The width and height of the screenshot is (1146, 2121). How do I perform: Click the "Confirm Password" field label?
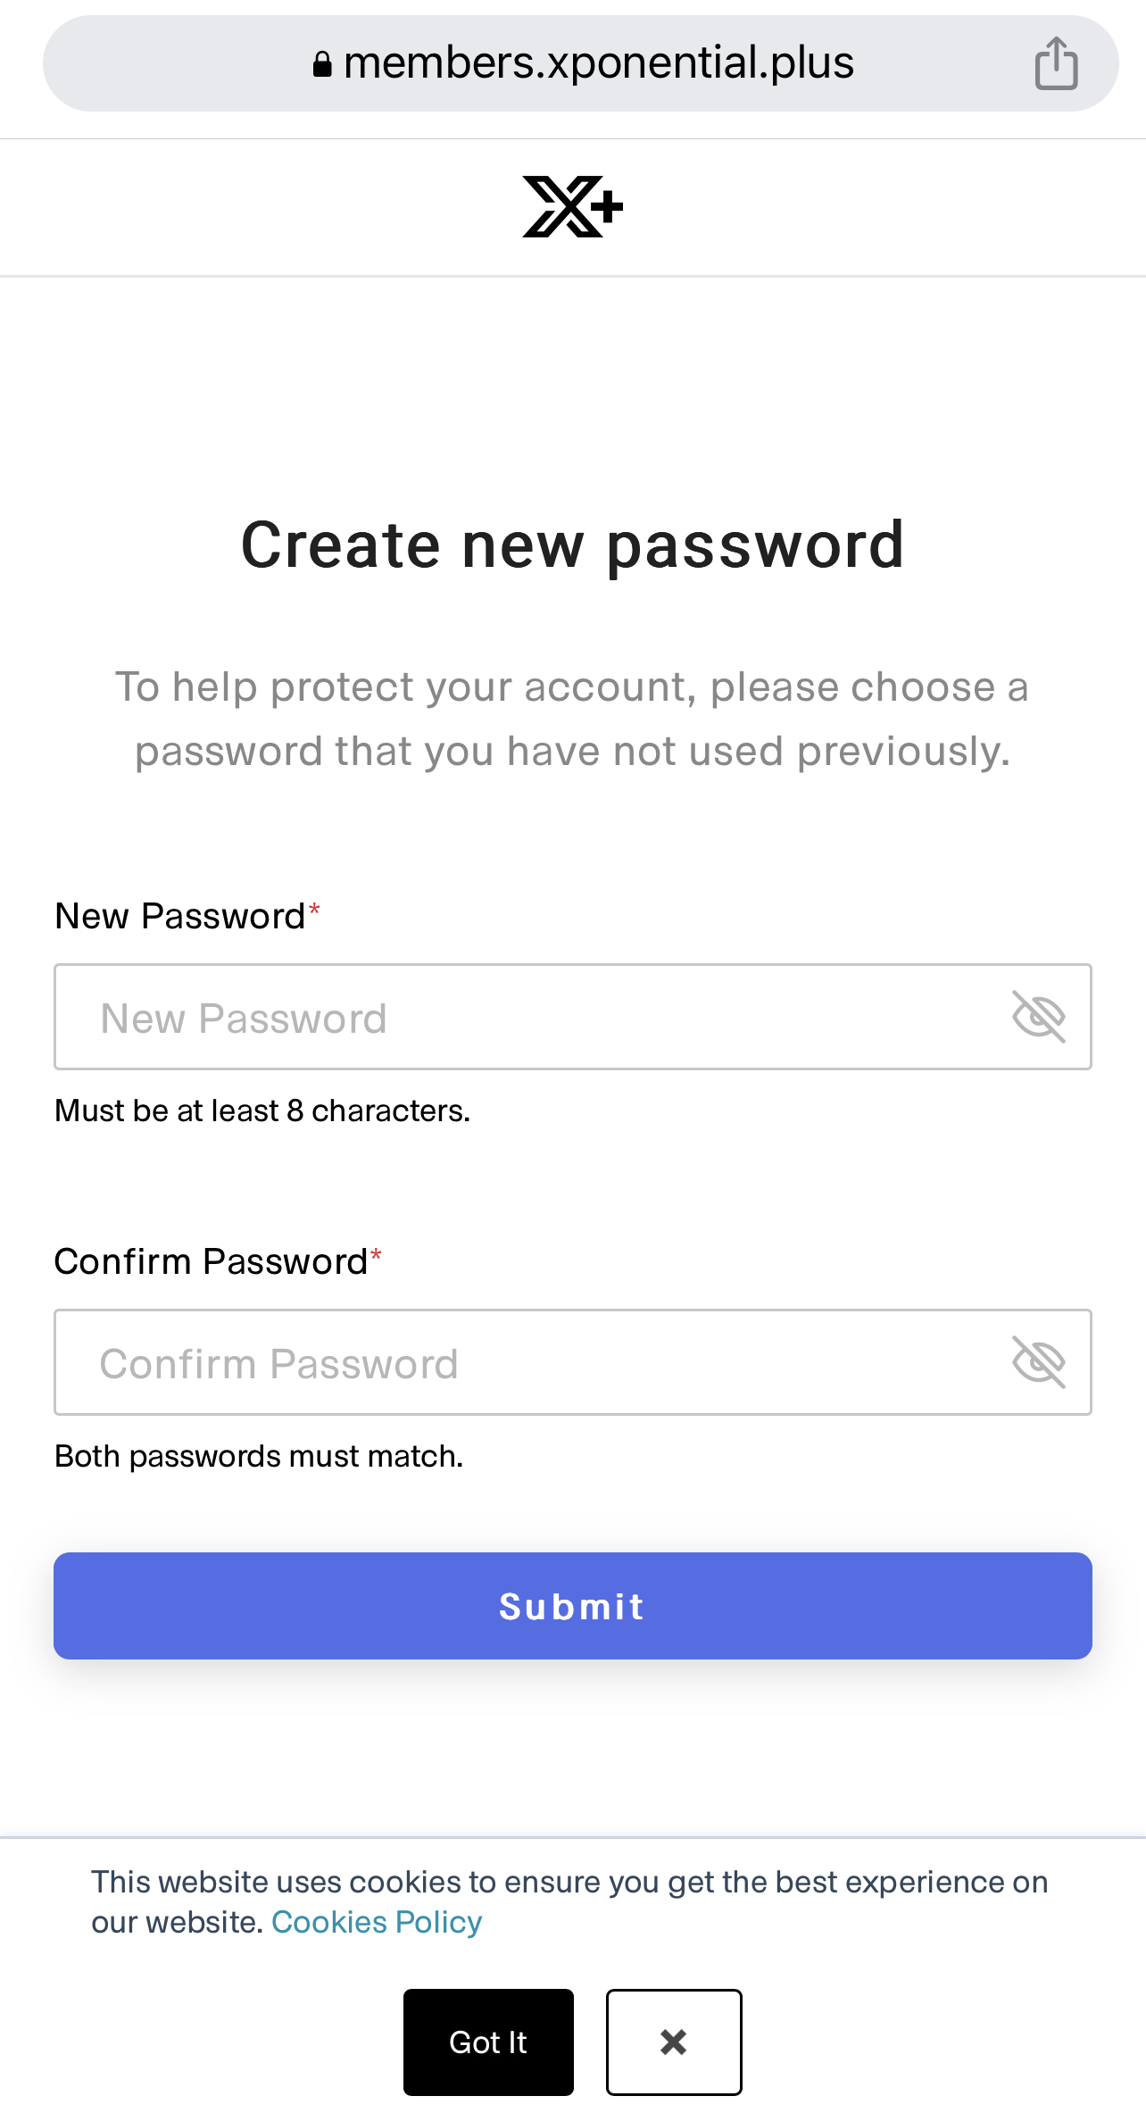211,1262
